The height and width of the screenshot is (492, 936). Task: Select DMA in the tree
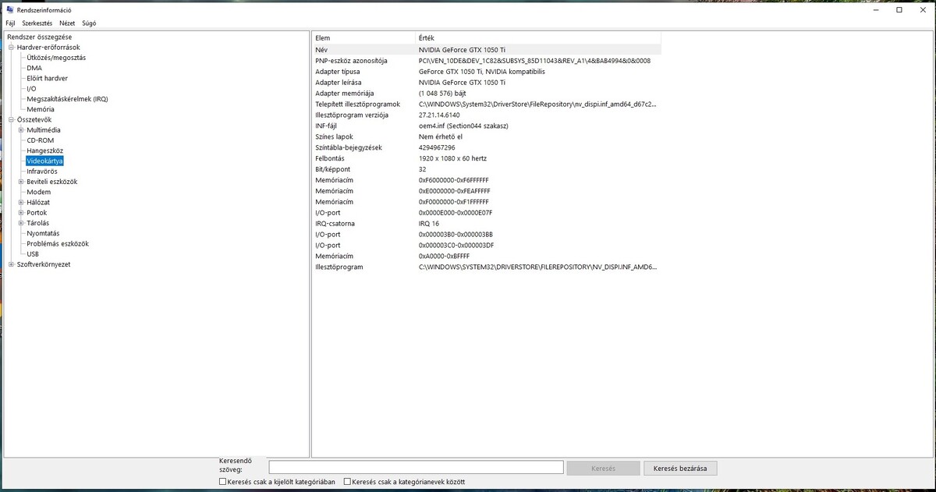tap(34, 68)
